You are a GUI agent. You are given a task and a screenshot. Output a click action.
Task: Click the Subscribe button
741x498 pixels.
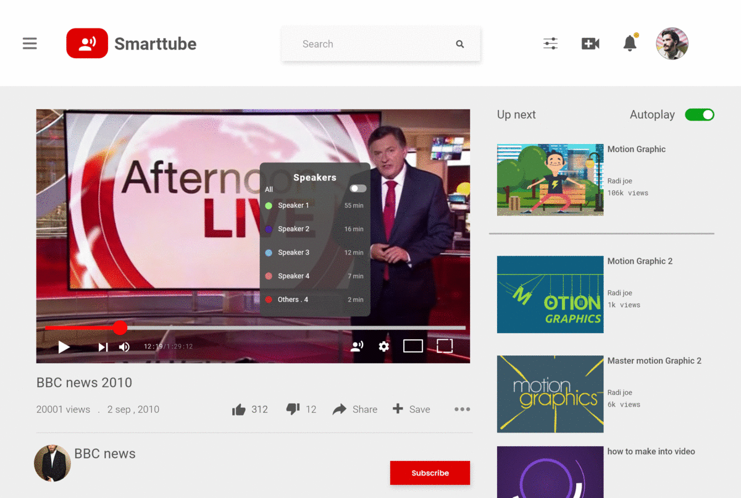click(430, 473)
